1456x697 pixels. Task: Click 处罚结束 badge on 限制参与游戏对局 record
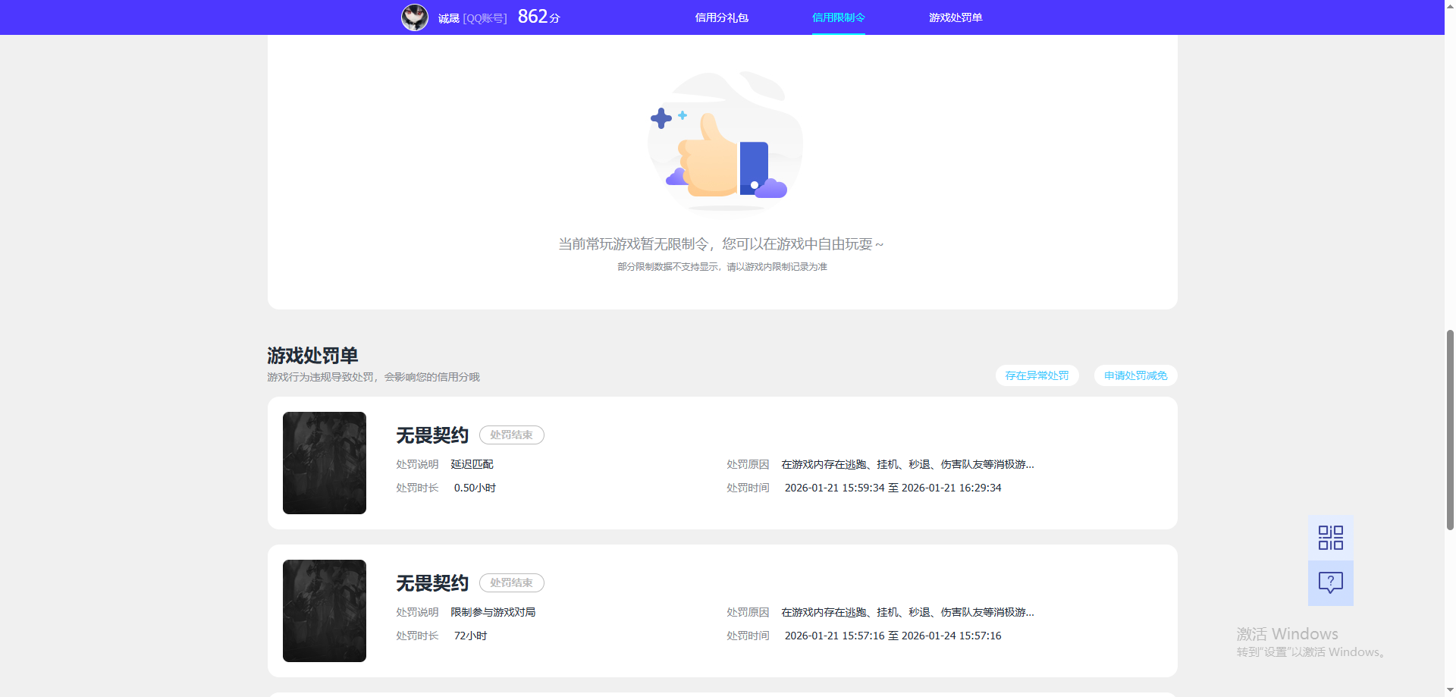(x=512, y=582)
